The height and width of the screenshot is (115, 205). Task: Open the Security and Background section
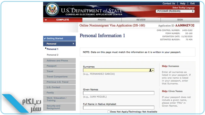pyautogui.click(x=59, y=107)
